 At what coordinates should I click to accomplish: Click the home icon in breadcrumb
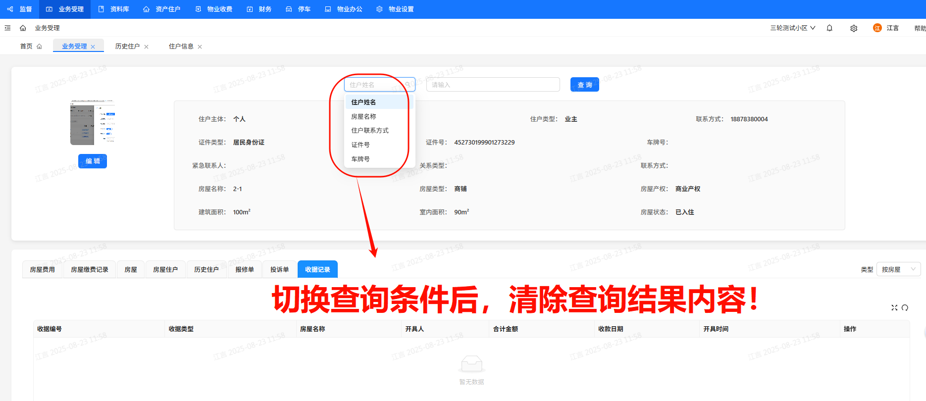tap(23, 28)
